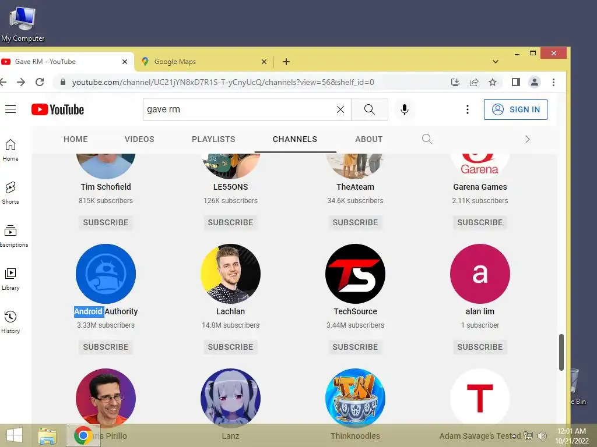
Task: Open Library in the left sidebar
Action: (x=10, y=279)
